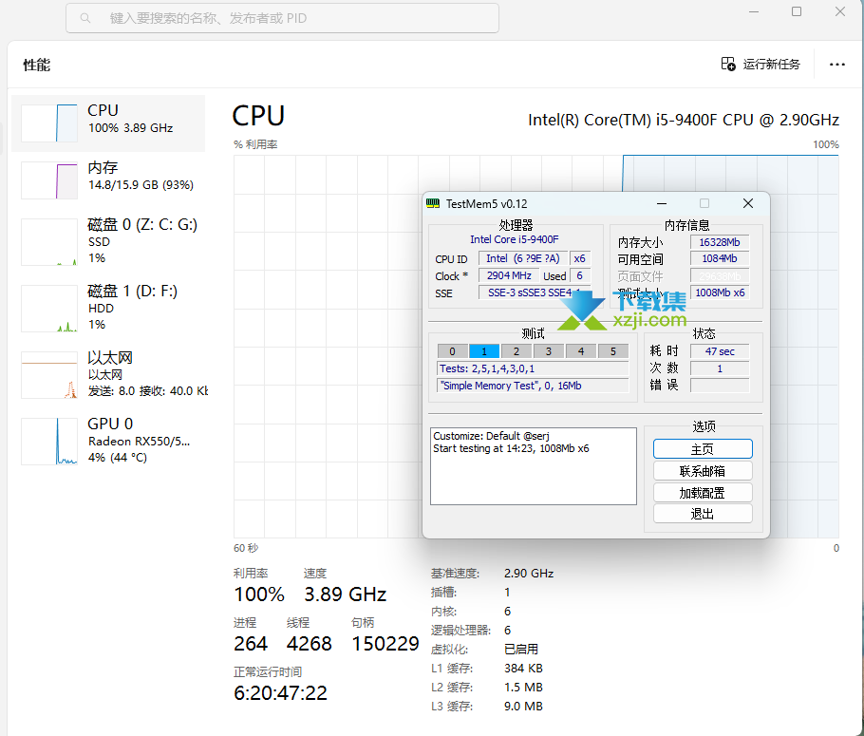Click the available space value 1084Mb

click(720, 258)
